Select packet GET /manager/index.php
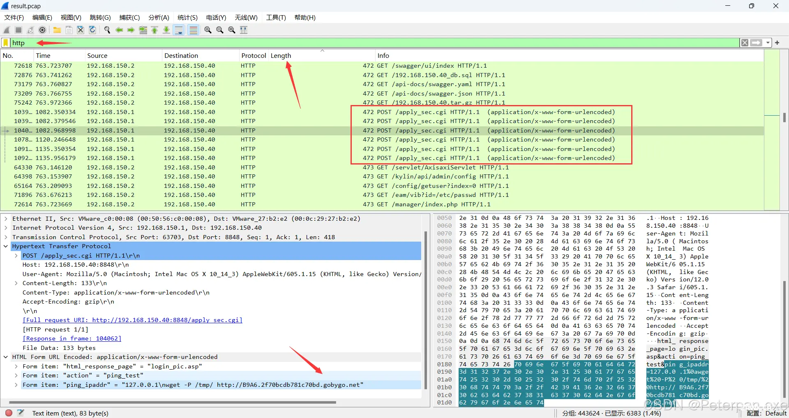This screenshot has width=789, height=418. click(x=382, y=204)
